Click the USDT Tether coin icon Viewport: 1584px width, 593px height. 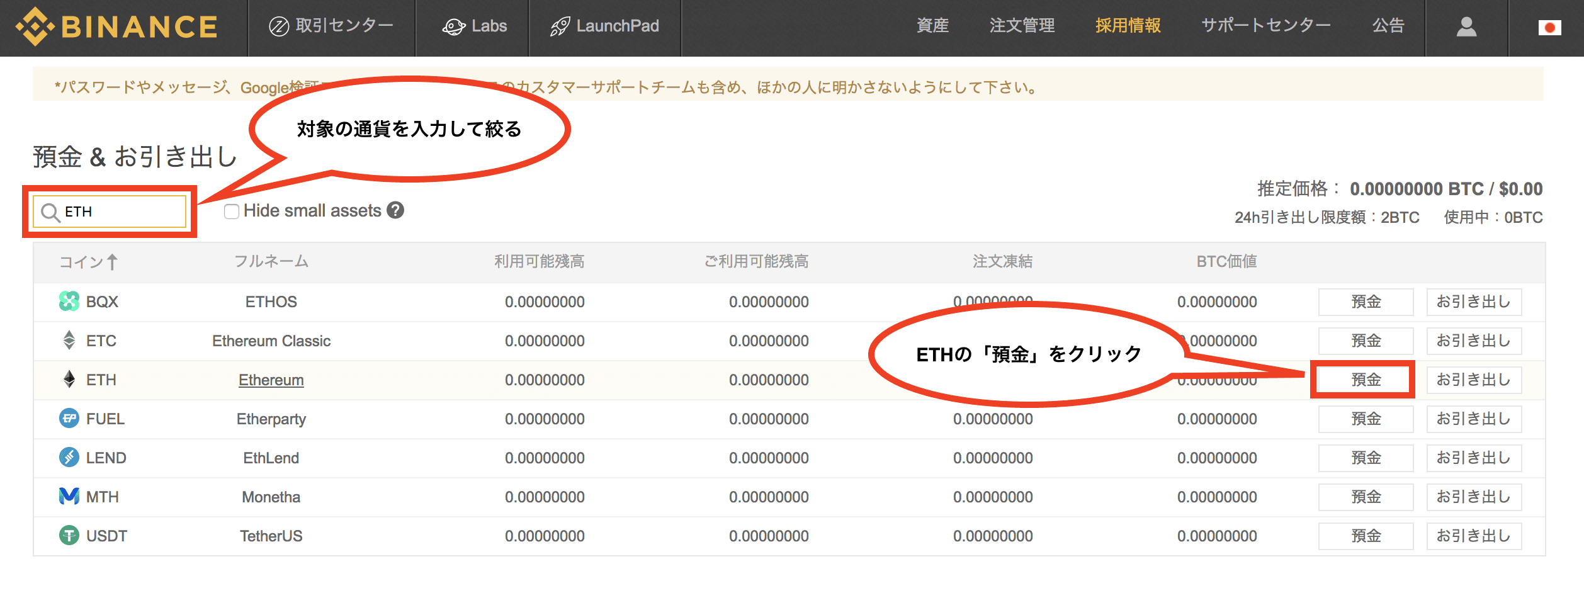click(x=69, y=536)
